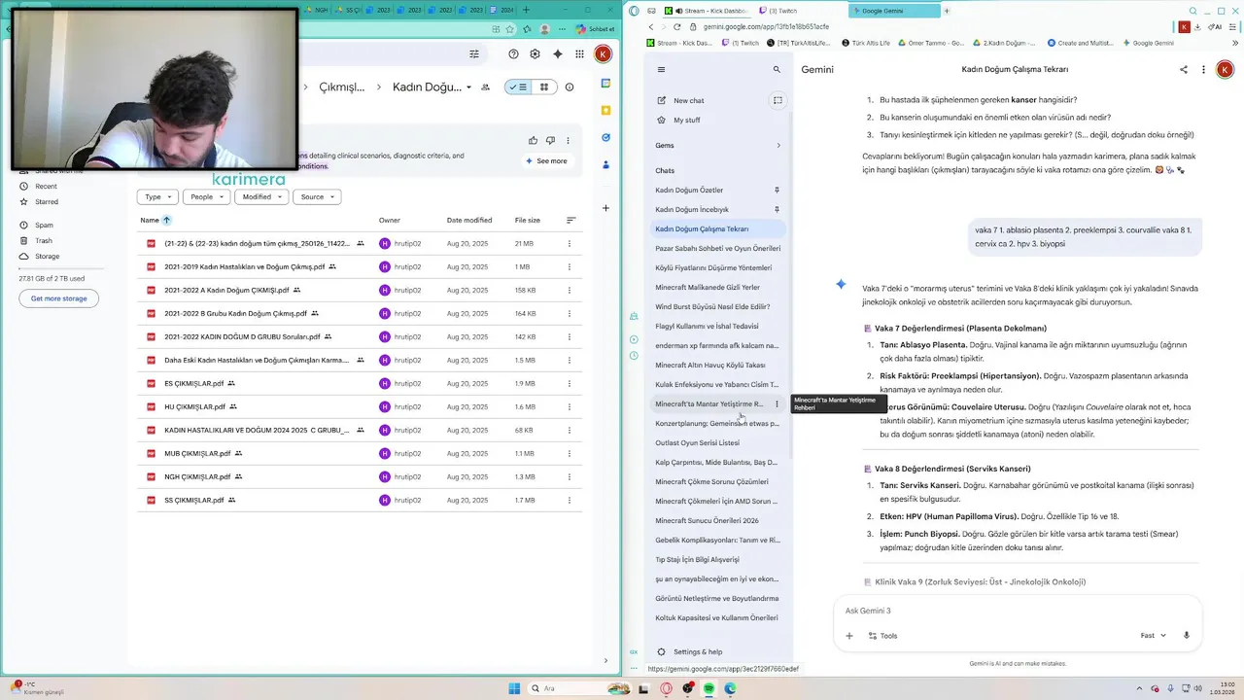Open the Create and Multist... bookmark
The width and height of the screenshot is (1244, 700).
tap(1080, 43)
